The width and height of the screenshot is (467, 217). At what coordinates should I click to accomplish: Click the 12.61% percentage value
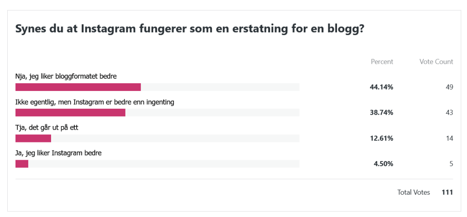381,138
